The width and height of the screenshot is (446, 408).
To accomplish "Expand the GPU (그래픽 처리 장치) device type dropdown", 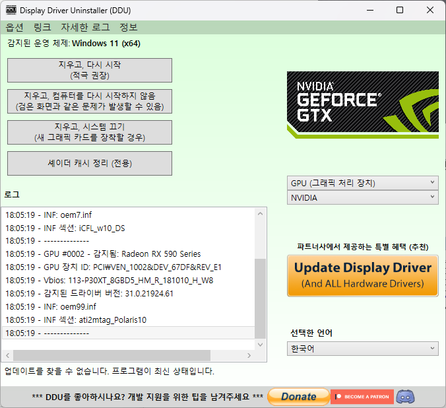I will pyautogui.click(x=363, y=183).
